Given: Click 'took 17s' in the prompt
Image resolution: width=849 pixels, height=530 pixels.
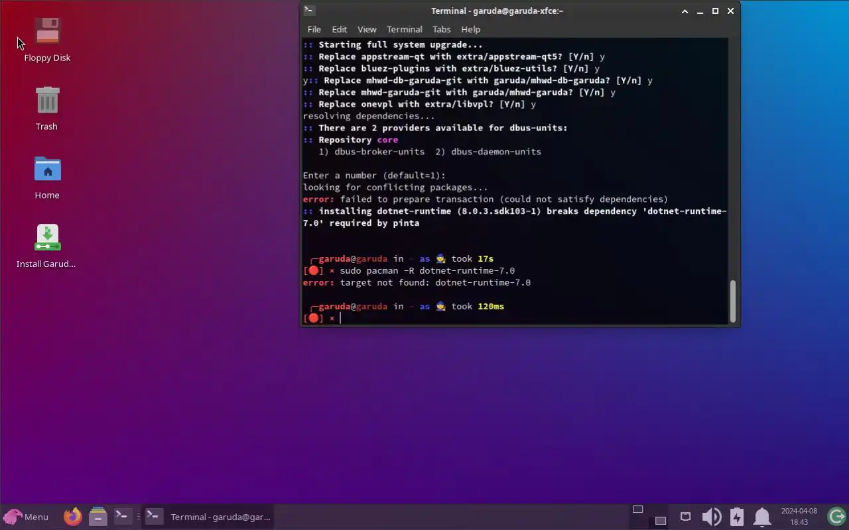Looking at the screenshot, I should 472,258.
